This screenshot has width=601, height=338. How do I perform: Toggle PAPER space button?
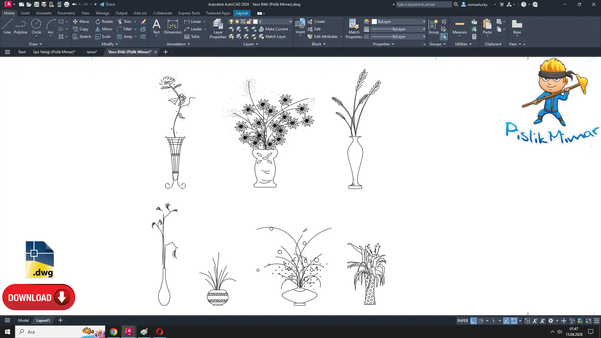pos(462,321)
